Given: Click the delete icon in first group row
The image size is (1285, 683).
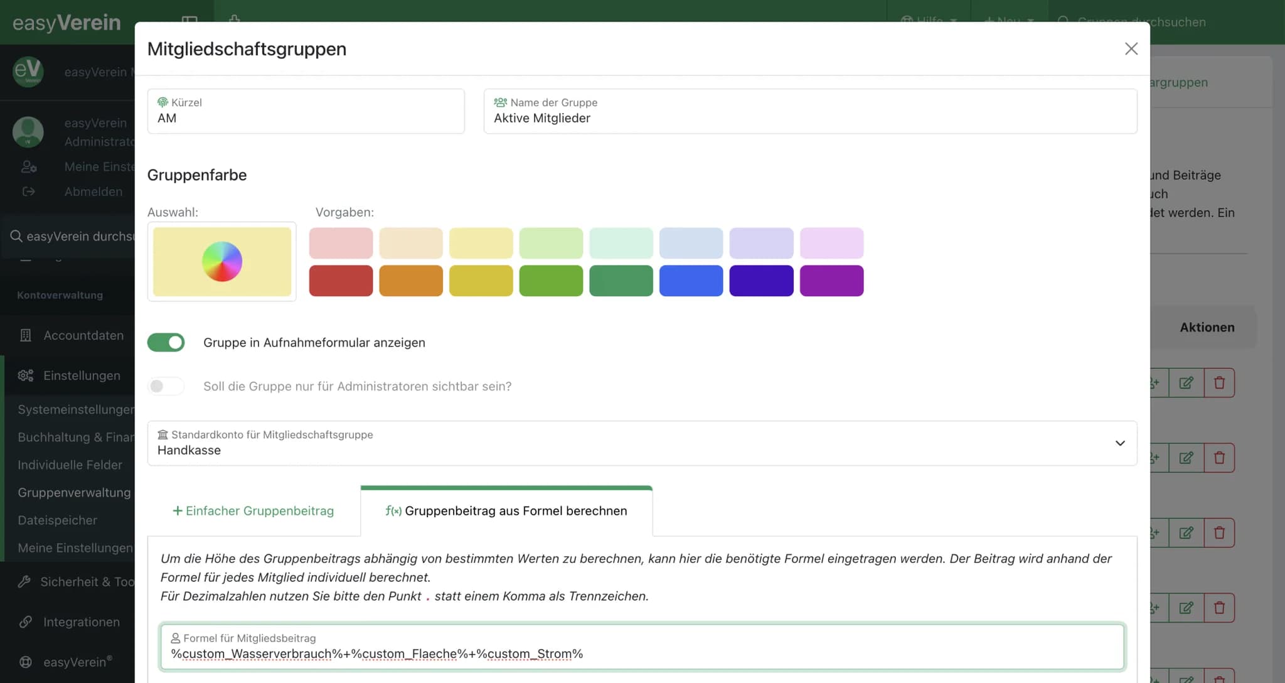Looking at the screenshot, I should [1219, 383].
